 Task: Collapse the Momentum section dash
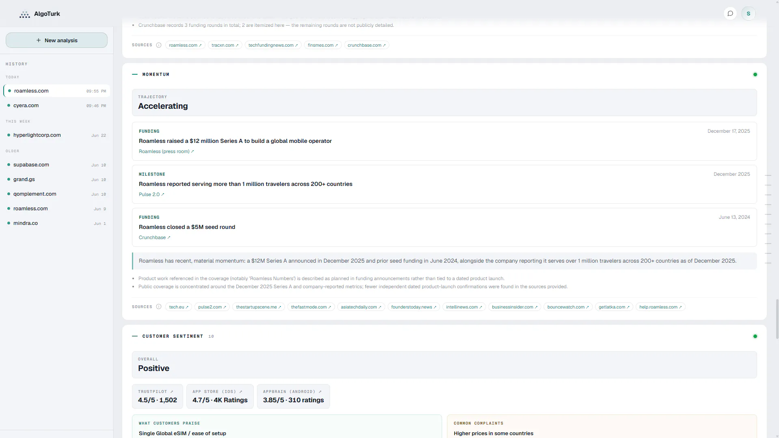135,74
